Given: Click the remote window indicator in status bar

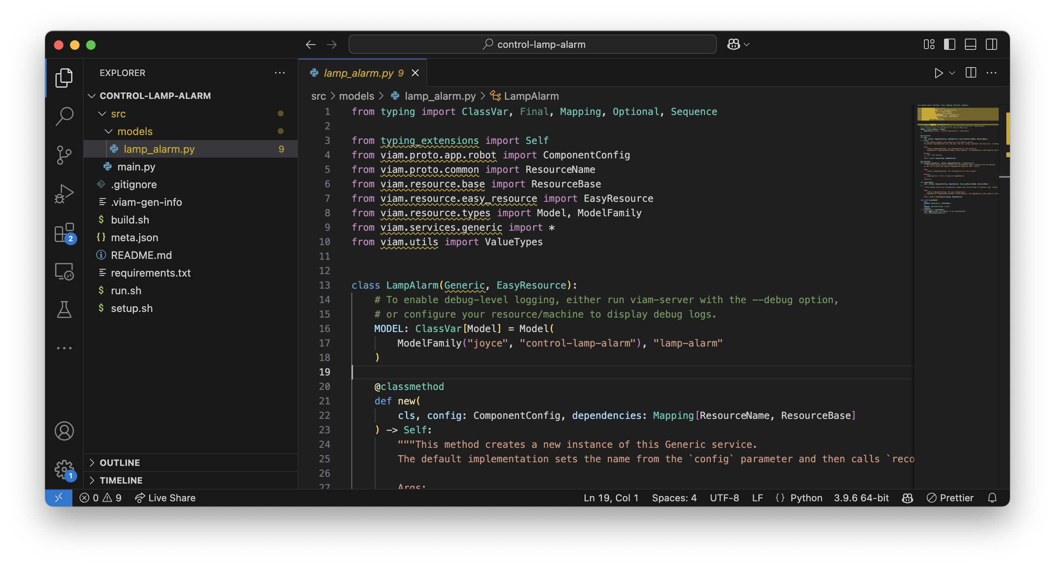Looking at the screenshot, I should coord(59,498).
